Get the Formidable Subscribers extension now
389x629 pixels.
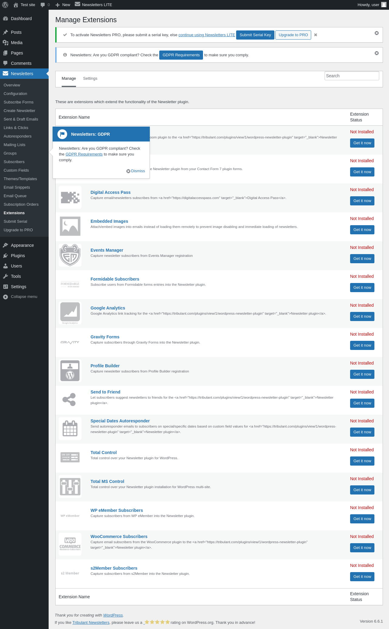[362, 288]
